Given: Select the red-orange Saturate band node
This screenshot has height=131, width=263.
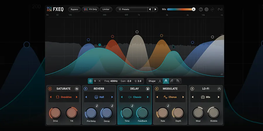Looking at the screenshot, I should [x=113, y=36].
